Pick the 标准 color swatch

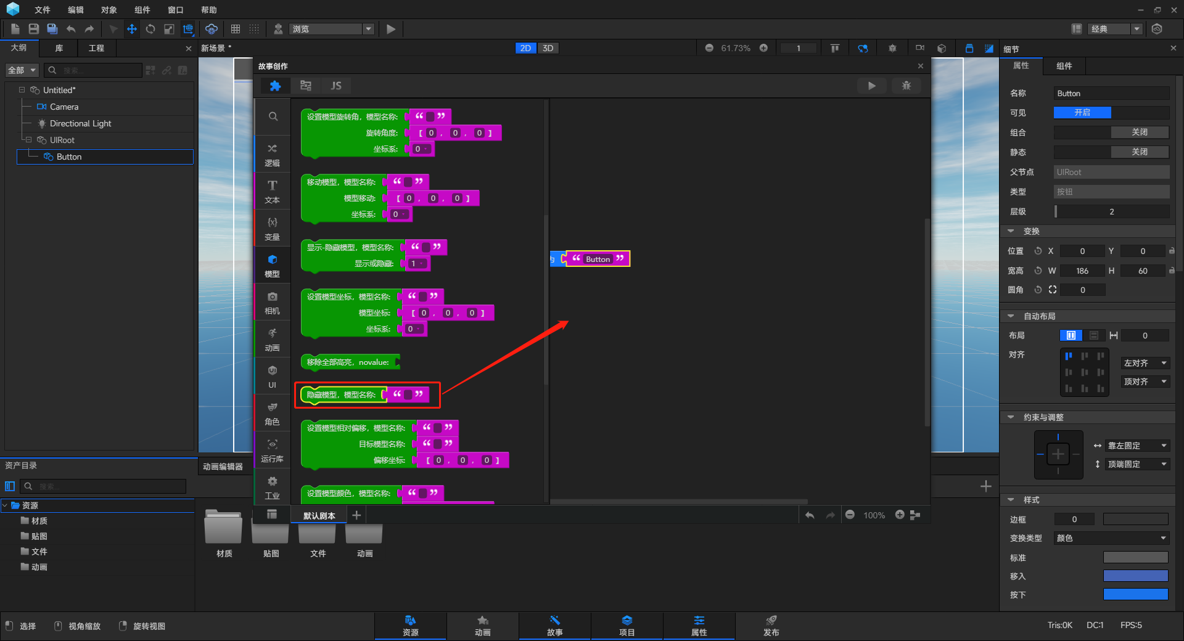1136,558
